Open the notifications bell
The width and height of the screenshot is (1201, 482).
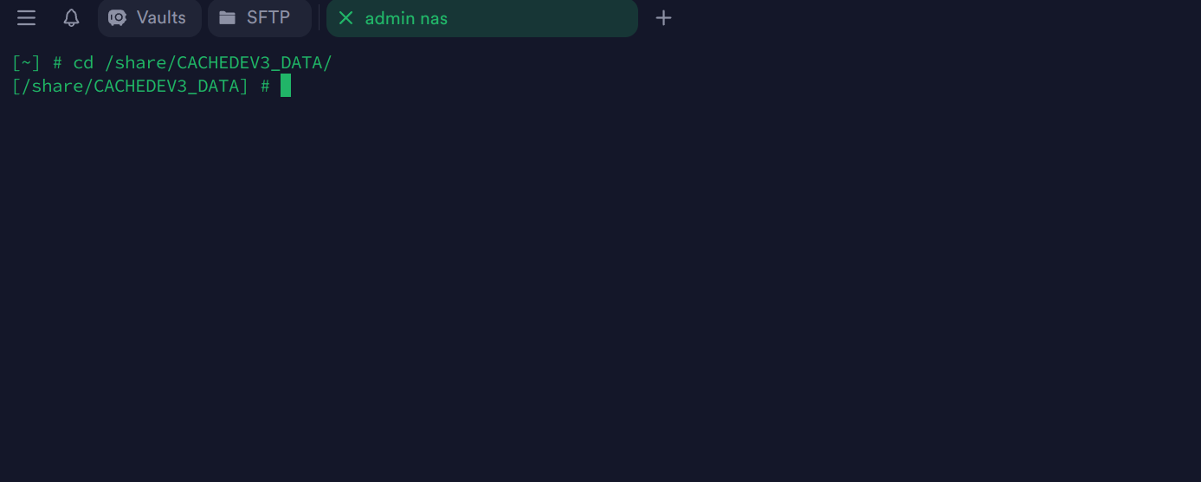pyautogui.click(x=72, y=17)
